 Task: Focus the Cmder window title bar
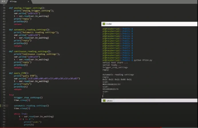click(x=149, y=24)
